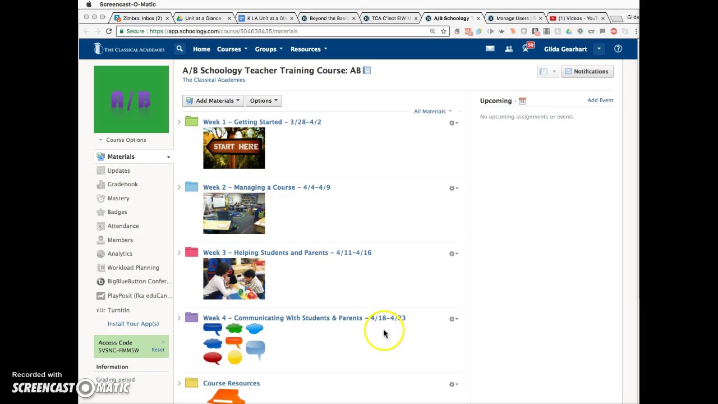Open Workload Planning in sidebar
This screenshot has height=404, width=718.
133,268
